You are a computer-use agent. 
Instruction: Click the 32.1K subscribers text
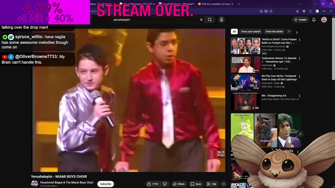point(48,186)
